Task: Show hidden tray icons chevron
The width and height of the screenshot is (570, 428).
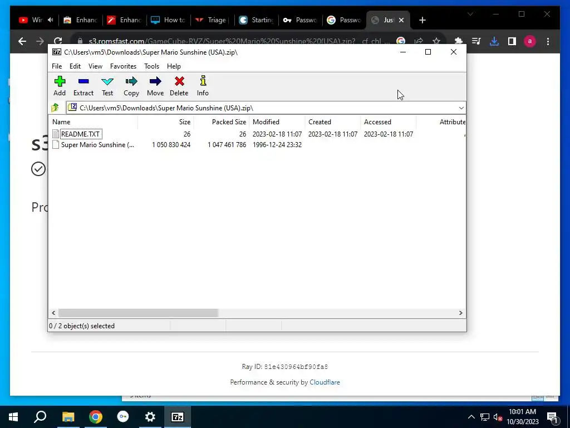Action: pos(471,417)
